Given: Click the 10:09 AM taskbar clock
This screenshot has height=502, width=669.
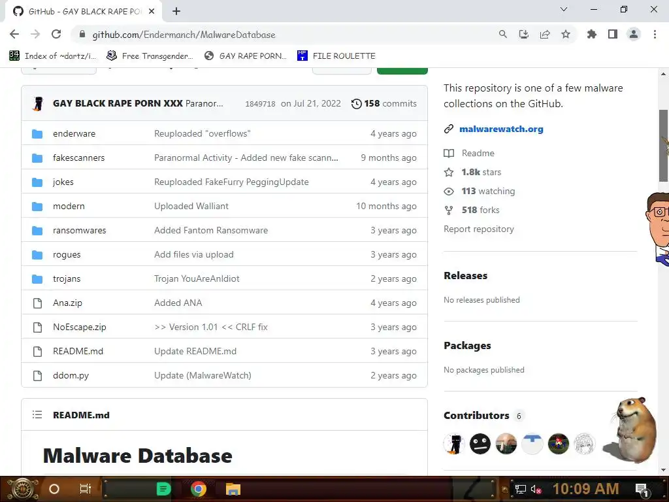Looking at the screenshot, I should coord(585,489).
